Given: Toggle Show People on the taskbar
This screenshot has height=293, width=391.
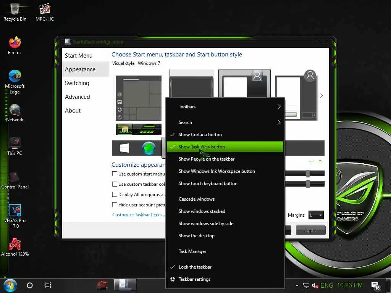Looking at the screenshot, I should (x=225, y=159).
